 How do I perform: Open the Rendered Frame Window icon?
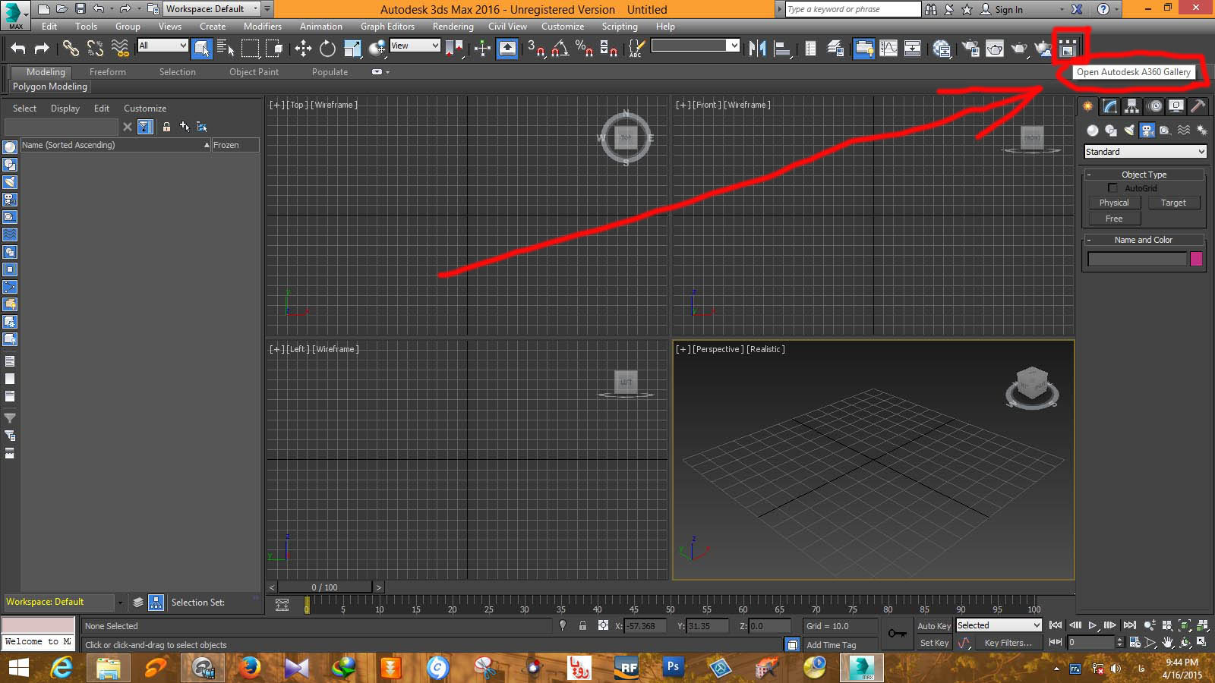tap(994, 49)
